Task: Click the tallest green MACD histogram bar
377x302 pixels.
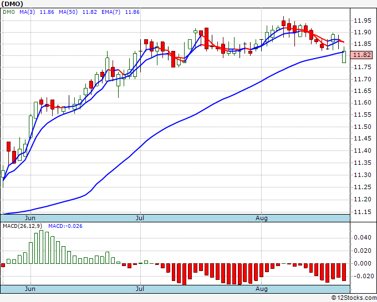Action: [42, 247]
